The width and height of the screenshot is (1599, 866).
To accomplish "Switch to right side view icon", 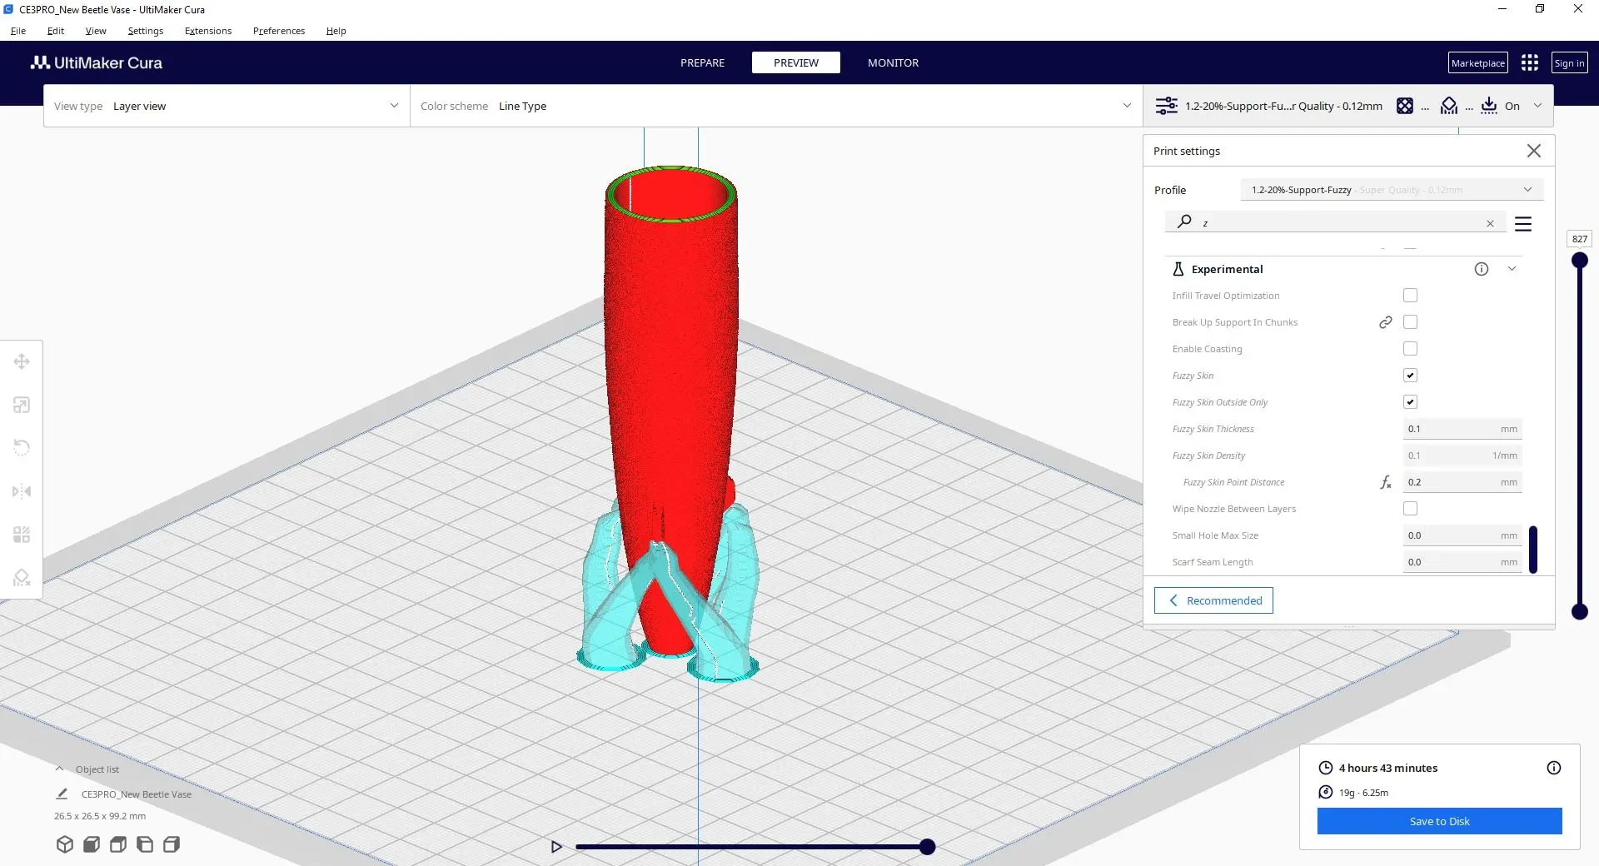I will 172,844.
